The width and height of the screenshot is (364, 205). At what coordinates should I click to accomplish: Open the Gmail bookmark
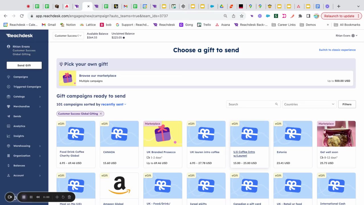pos(49,25)
